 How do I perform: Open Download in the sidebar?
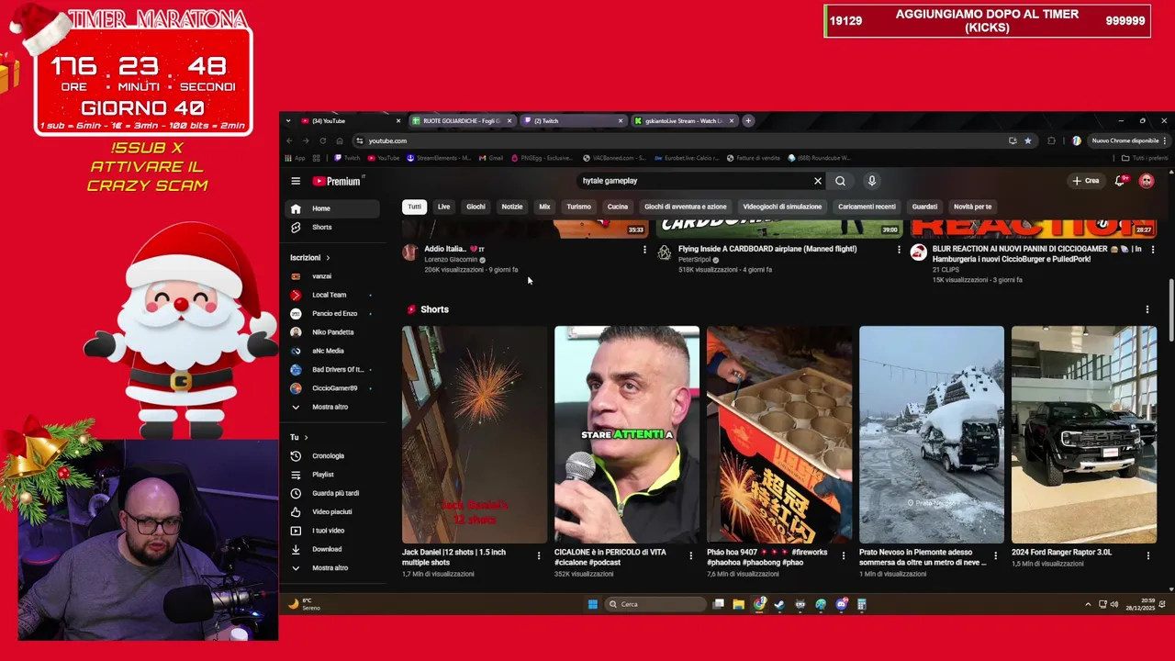330,549
